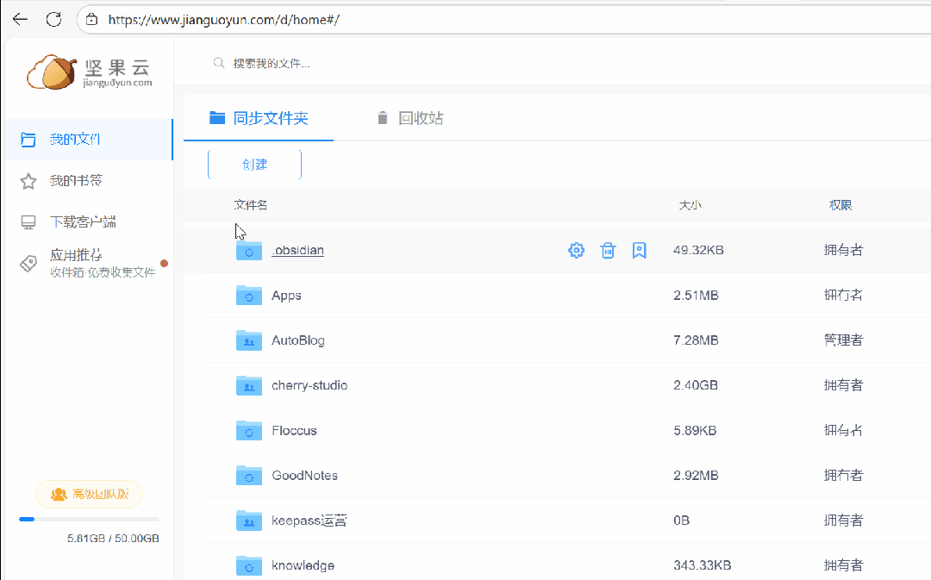Viewport: 931px width, 580px height.
Task: Click the tag icon beside 应用推荐
Action: click(x=28, y=264)
